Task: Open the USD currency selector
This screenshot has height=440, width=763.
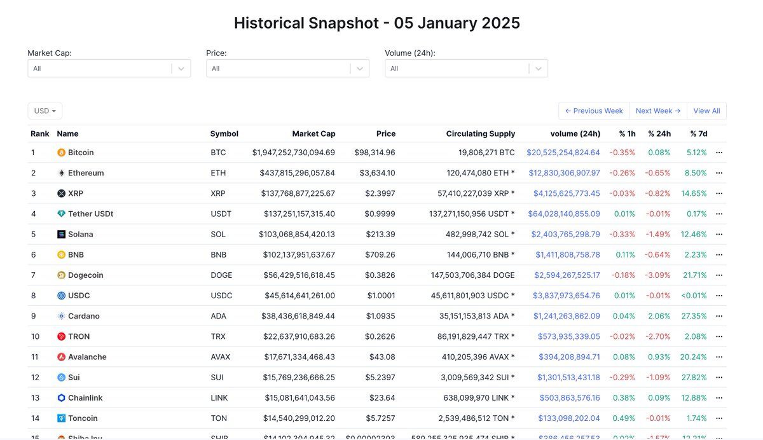Action: [45, 111]
